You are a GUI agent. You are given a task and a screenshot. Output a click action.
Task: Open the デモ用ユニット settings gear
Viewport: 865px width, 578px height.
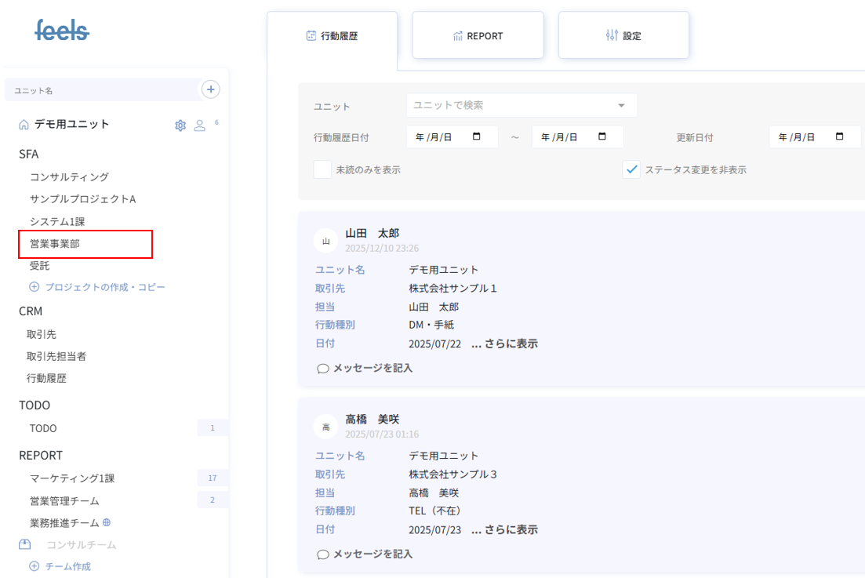[180, 125]
